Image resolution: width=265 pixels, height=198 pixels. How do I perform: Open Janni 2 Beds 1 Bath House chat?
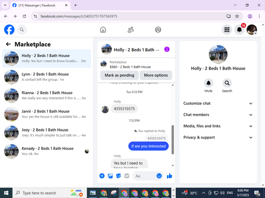47,114
